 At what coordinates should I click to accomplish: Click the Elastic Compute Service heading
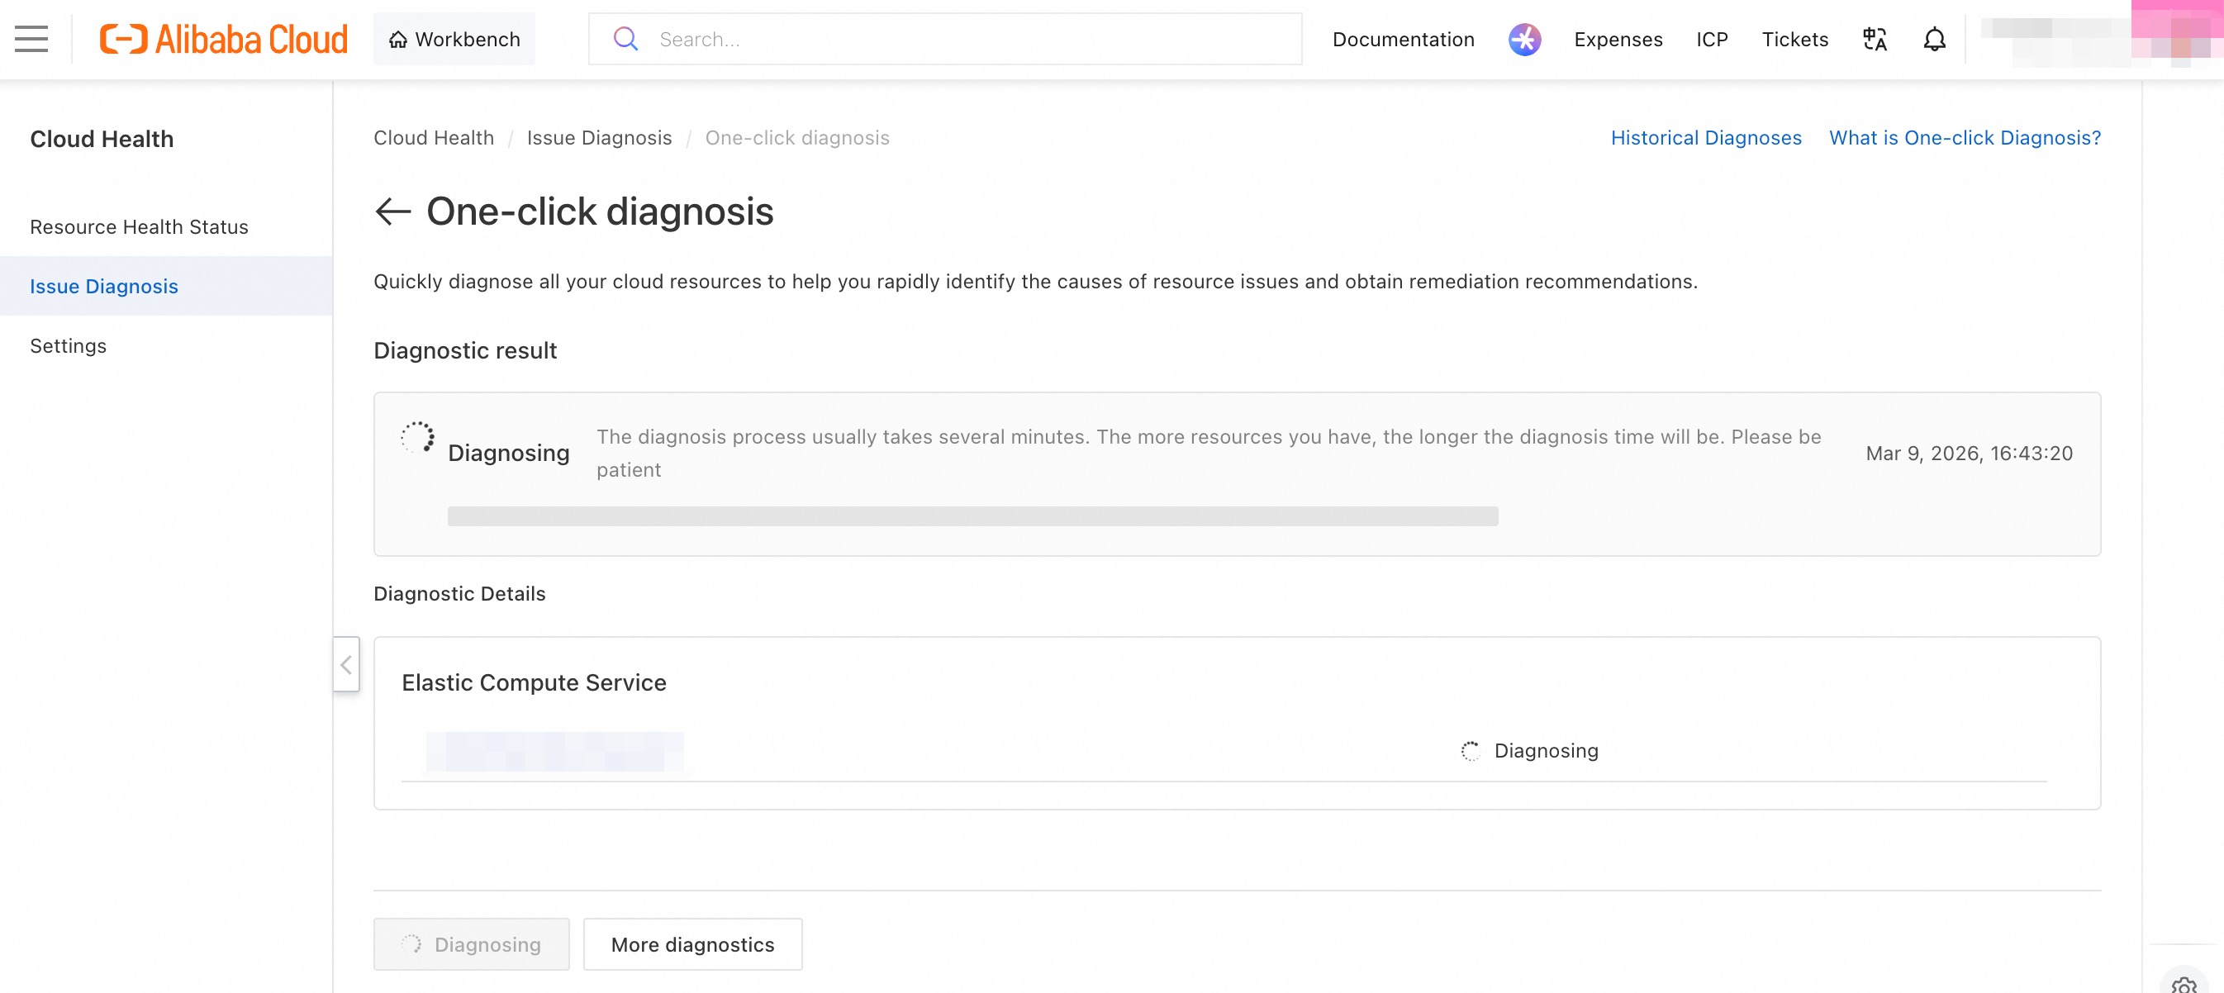[534, 682]
